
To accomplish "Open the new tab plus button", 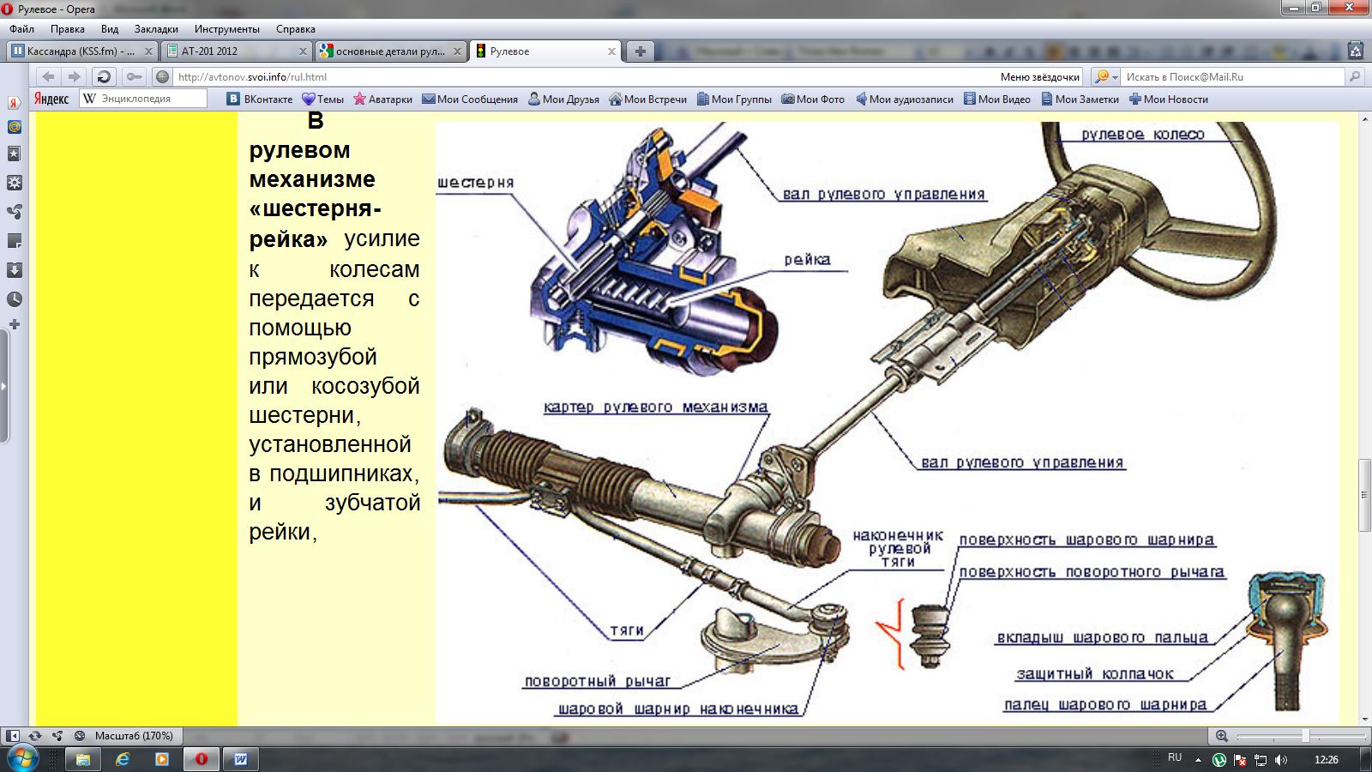I will pyautogui.click(x=640, y=51).
